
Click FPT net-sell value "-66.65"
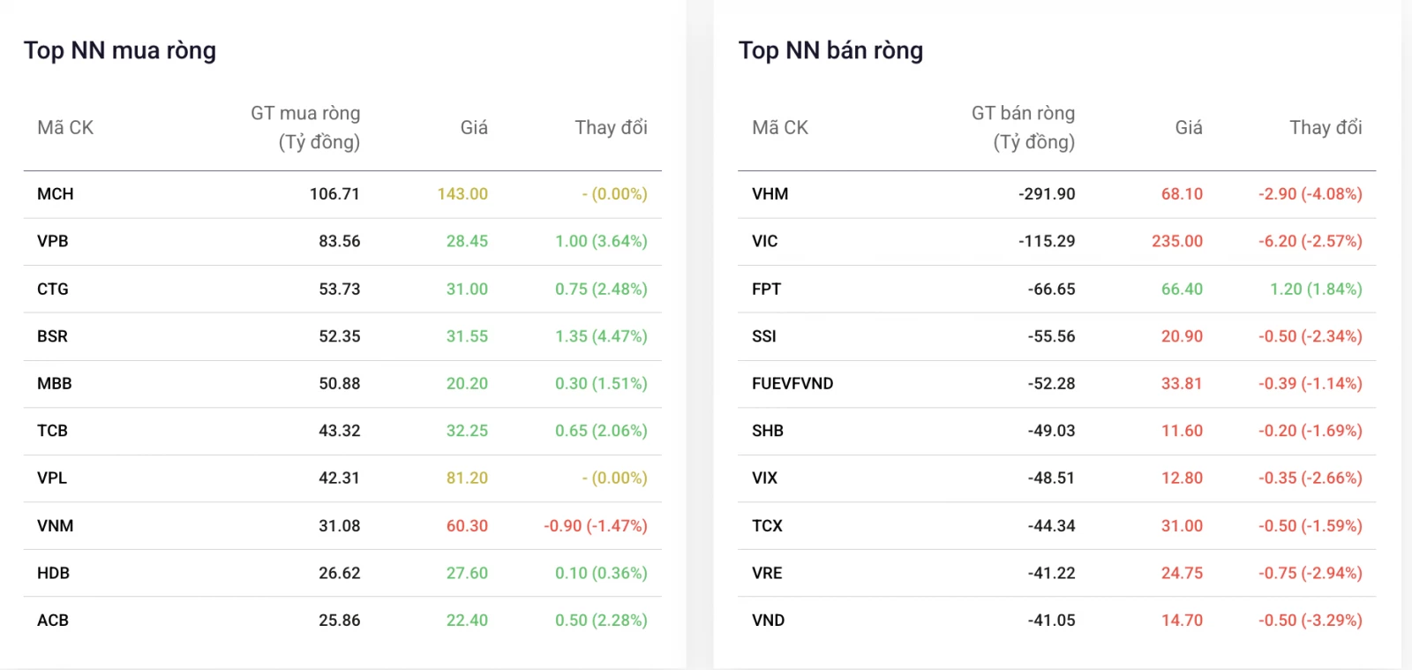point(1052,289)
